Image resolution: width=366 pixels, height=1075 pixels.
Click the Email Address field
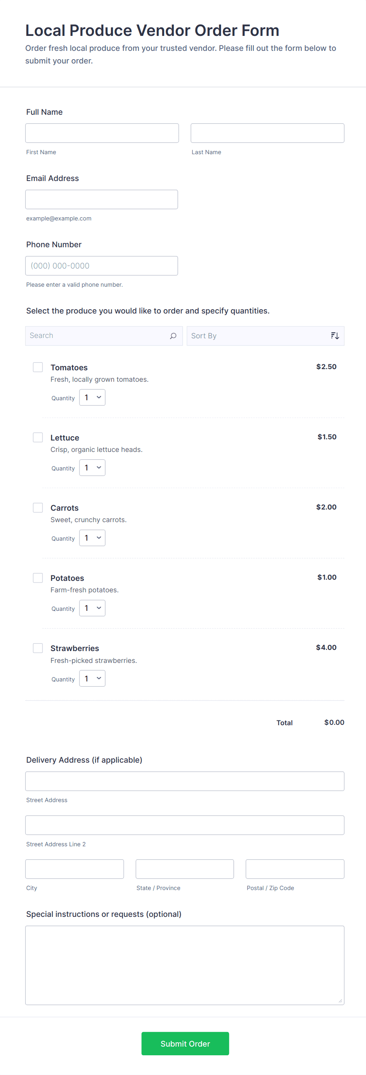[x=102, y=200]
